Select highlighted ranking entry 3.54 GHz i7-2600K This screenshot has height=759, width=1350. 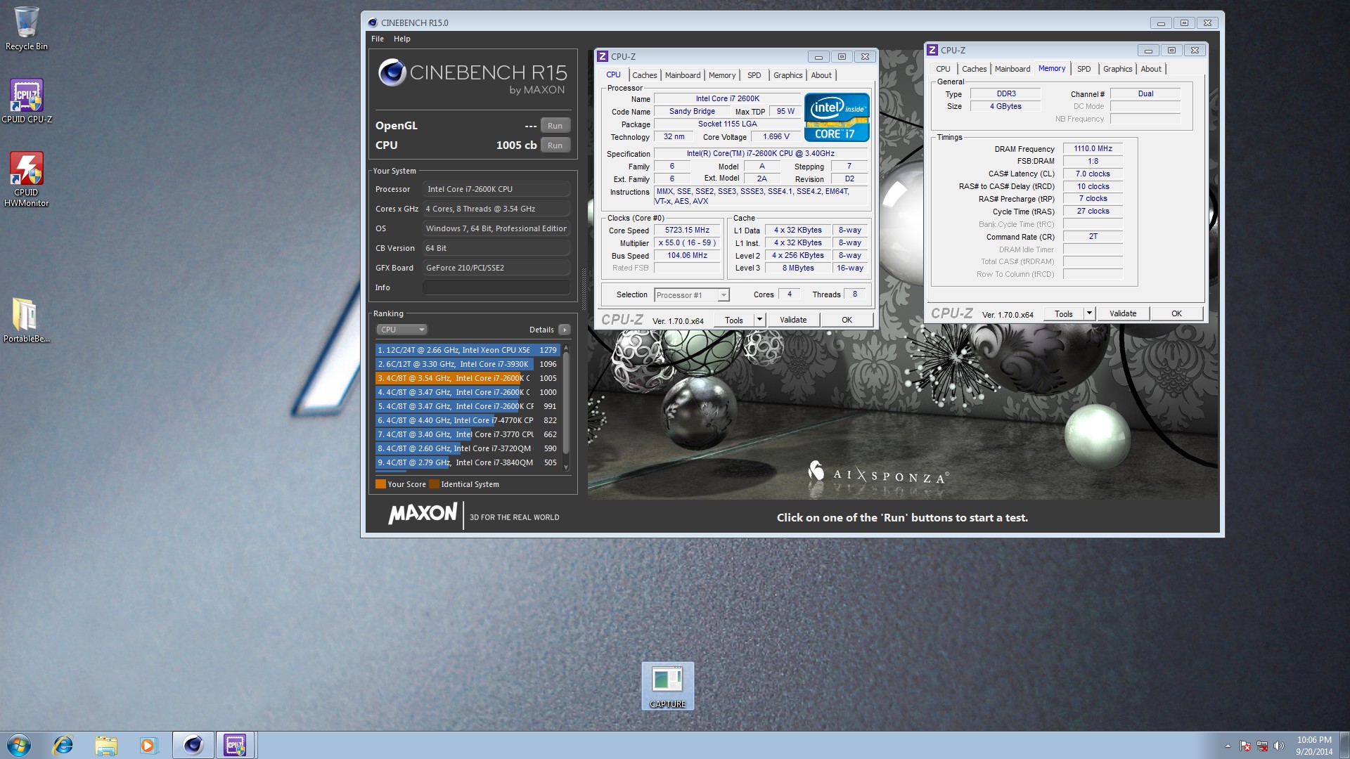[468, 378]
